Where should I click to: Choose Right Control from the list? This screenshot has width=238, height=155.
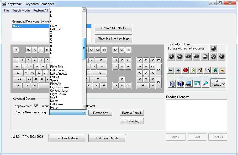pos(66,94)
